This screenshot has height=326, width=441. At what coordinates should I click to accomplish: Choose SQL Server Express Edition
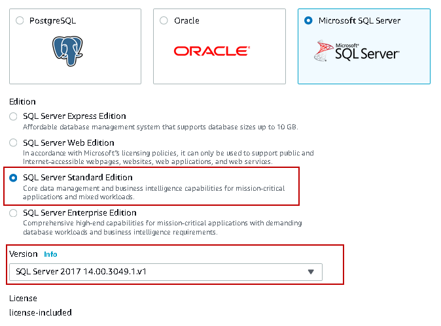click(x=14, y=116)
